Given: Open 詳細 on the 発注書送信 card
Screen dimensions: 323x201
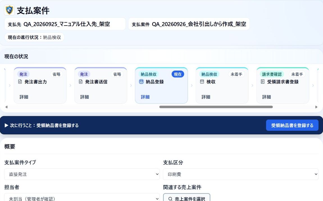Looking at the screenshot, I should pos(85,97).
